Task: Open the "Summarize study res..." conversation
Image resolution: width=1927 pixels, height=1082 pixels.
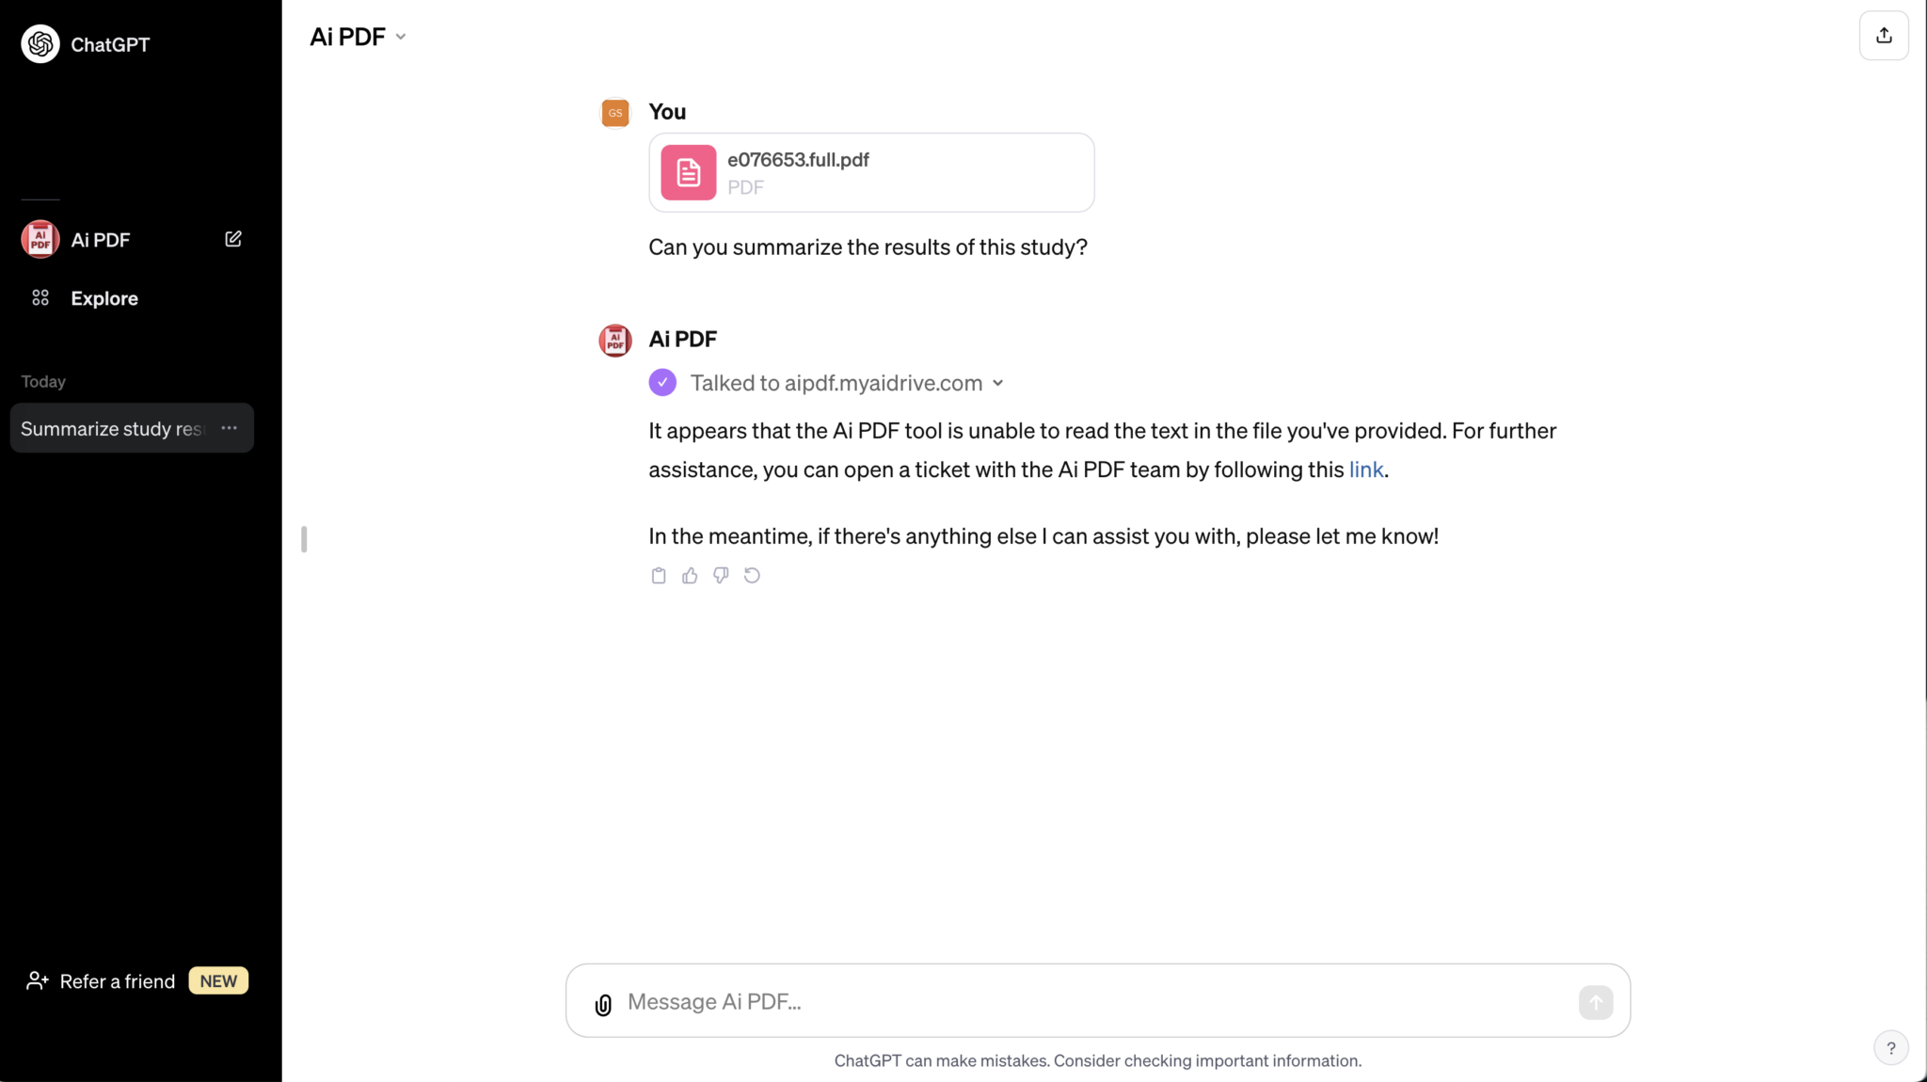Action: (111, 429)
